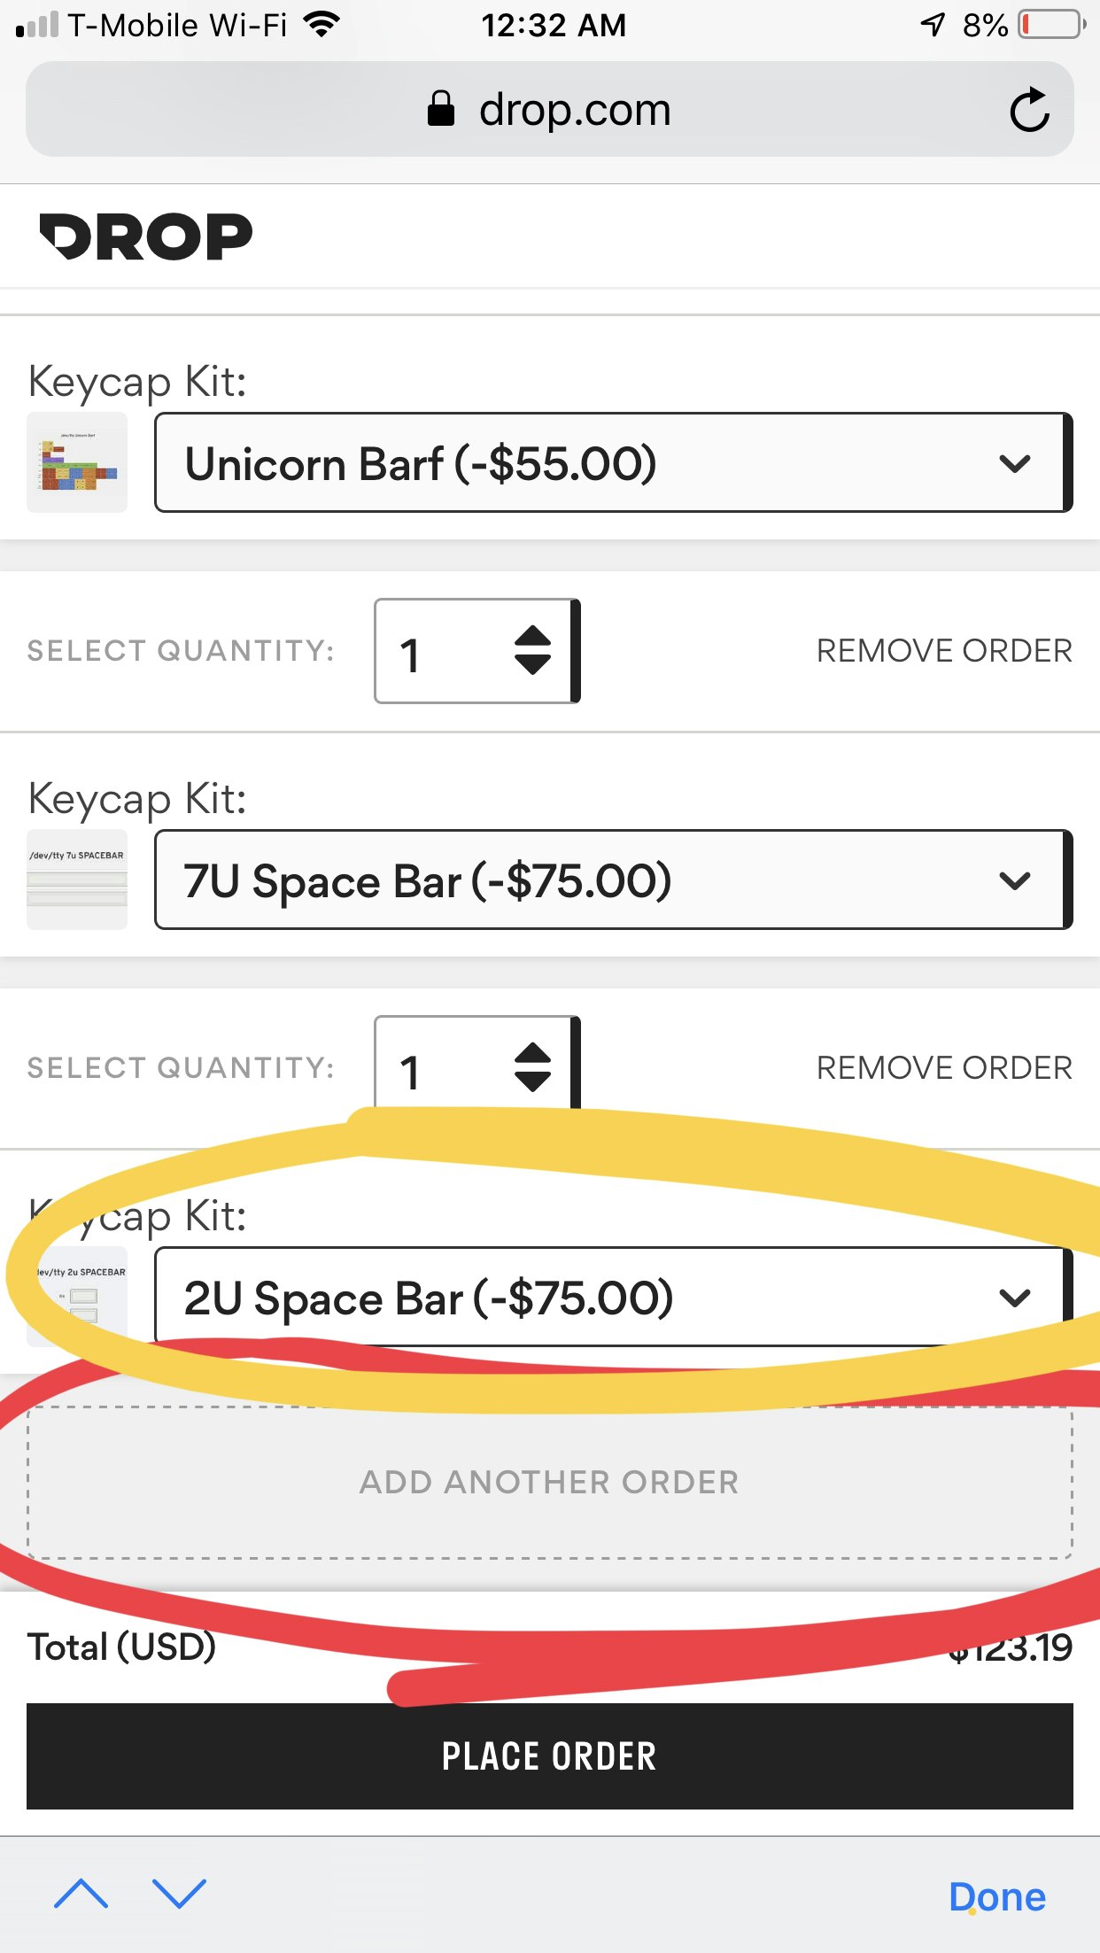
Task: Tap the lock icon in address bar
Action: tap(441, 110)
